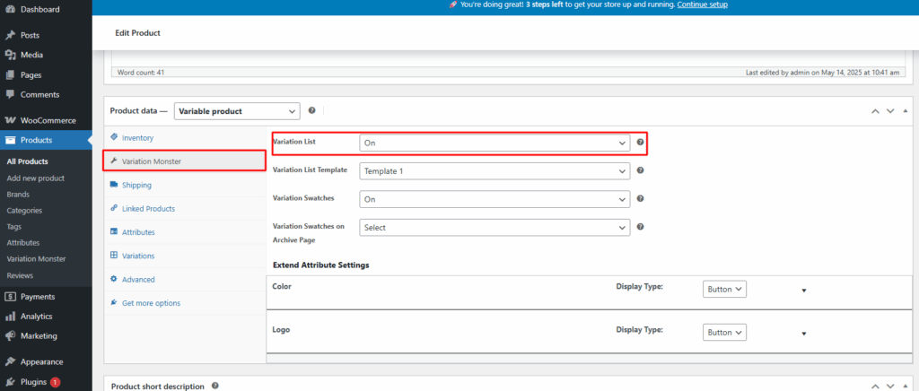Viewport: 919px width, 391px height.
Task: Click the Variation Monster wrench icon
Action: click(x=114, y=161)
